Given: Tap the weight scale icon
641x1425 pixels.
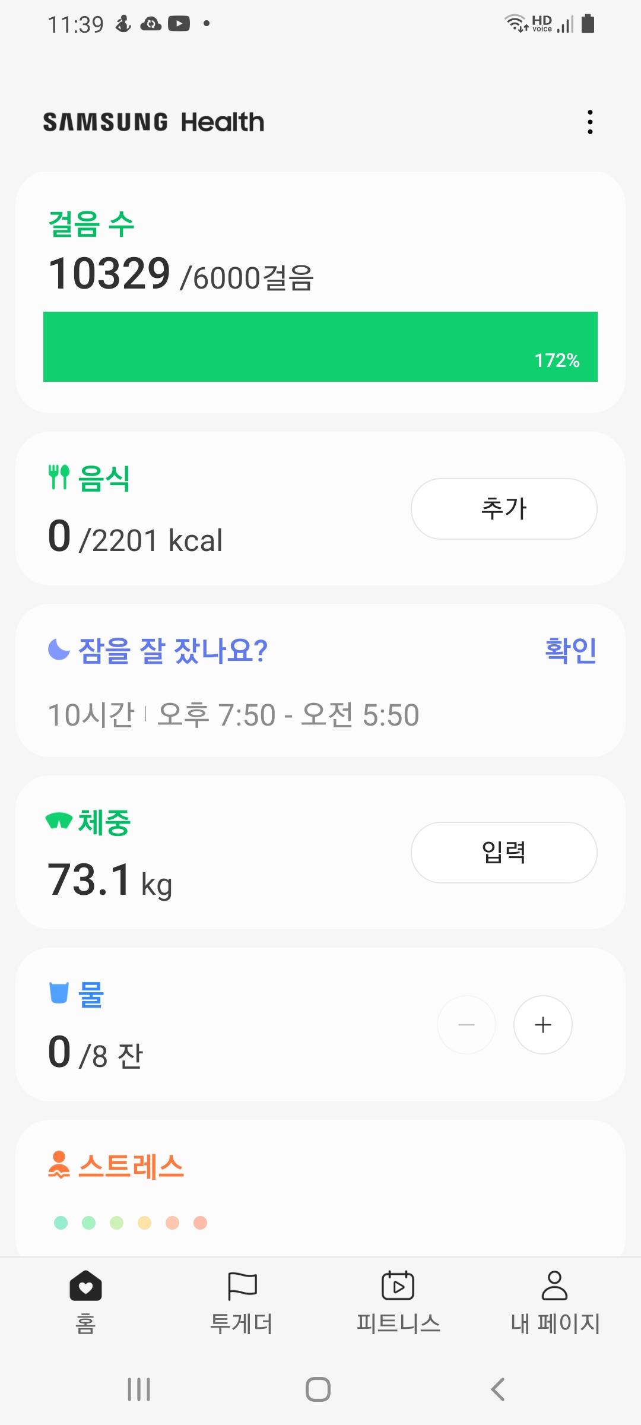Looking at the screenshot, I should (59, 821).
